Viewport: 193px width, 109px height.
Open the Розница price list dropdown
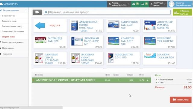pyautogui.click(x=119, y=4)
